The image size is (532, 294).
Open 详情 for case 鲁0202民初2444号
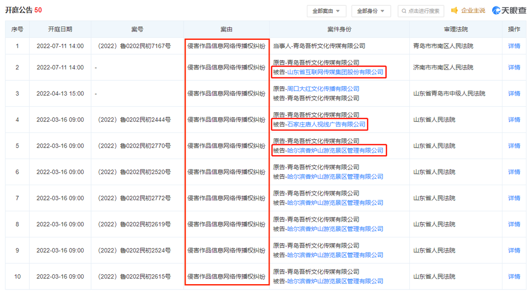coord(514,120)
